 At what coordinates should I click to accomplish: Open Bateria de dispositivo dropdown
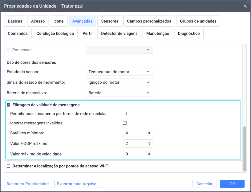click(x=119, y=93)
